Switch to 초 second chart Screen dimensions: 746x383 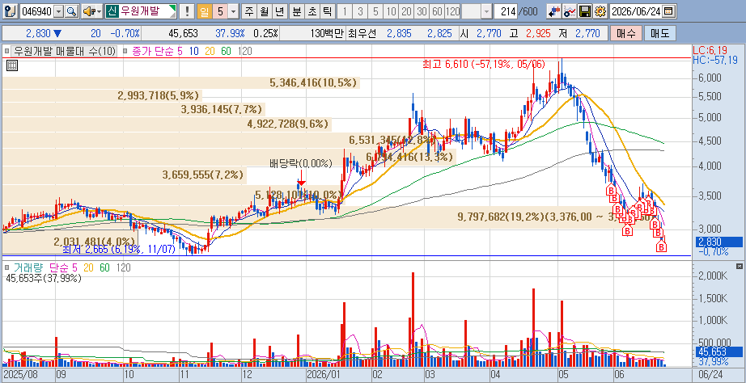tap(312, 11)
